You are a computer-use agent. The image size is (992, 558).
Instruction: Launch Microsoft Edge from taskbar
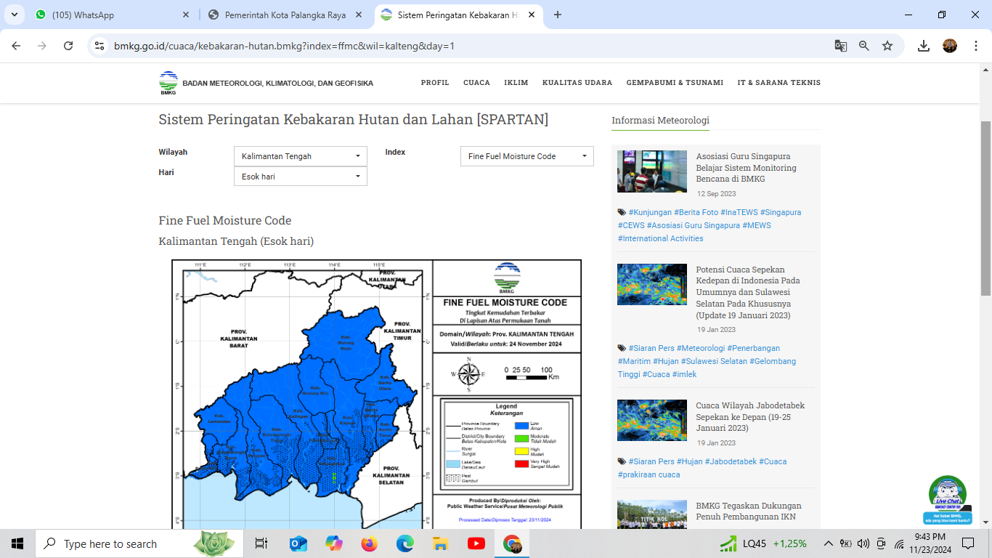[x=405, y=543]
